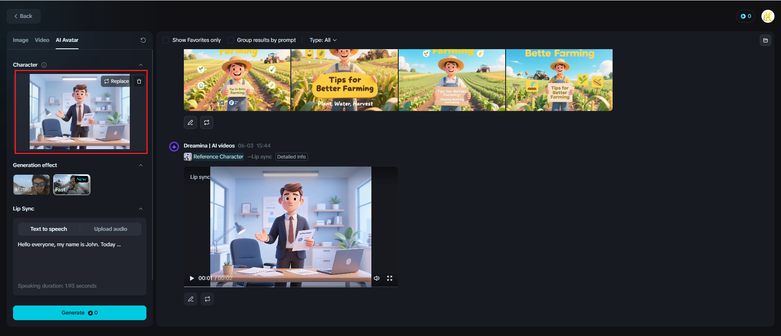Seek using the video progress bar
781x336 pixels.
point(291,286)
